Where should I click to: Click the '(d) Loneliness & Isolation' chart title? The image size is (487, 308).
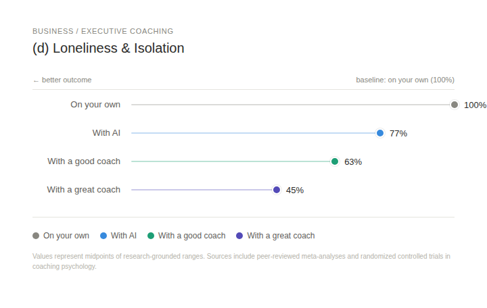click(108, 49)
